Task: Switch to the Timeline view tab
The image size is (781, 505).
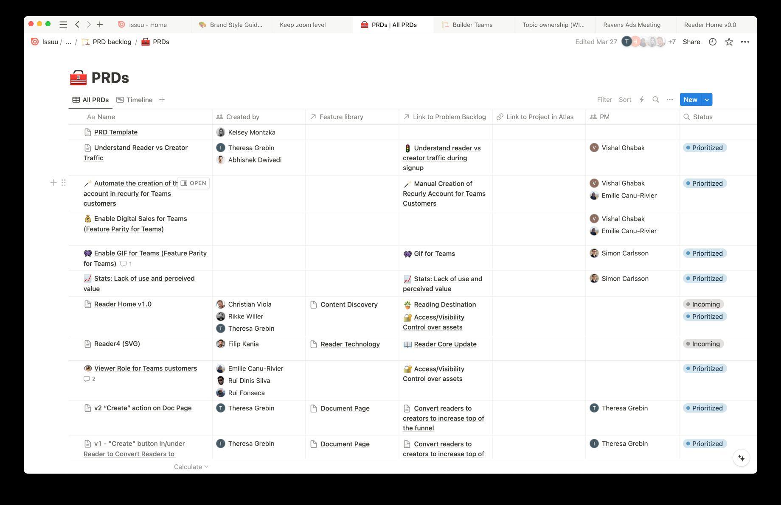Action: (135, 100)
